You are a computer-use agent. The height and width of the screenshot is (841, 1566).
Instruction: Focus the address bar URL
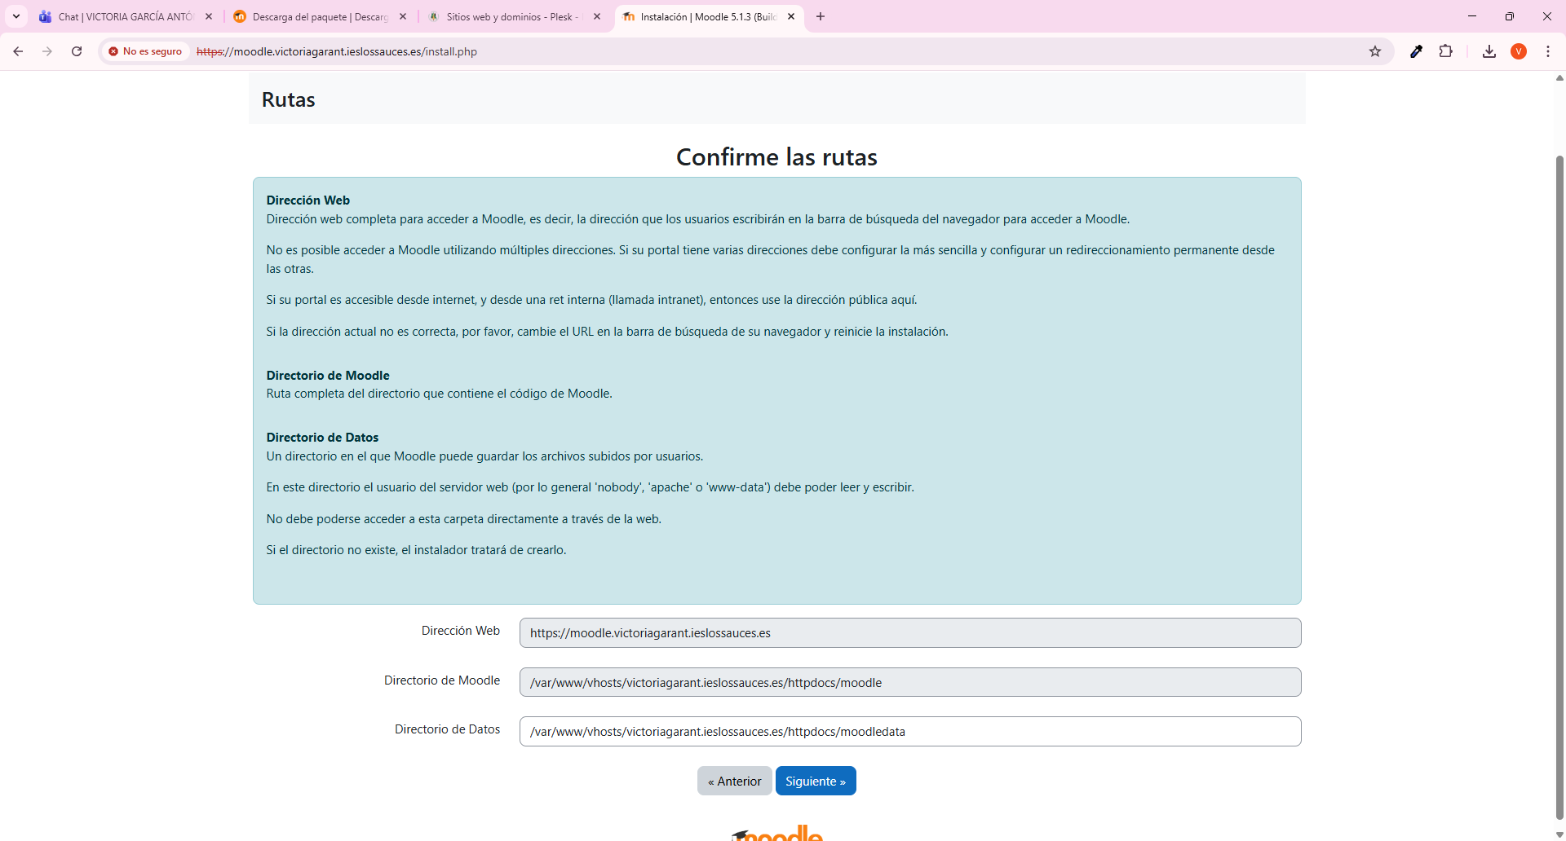[x=336, y=51]
